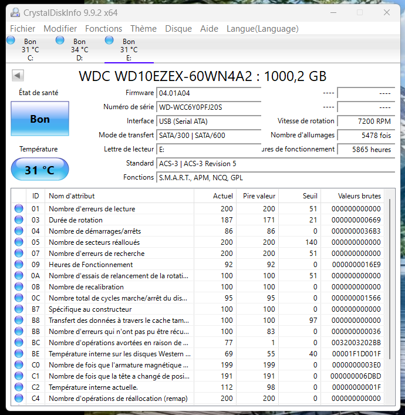
Task: Click the blue status icon for attribute 01
Action: click(x=19, y=208)
